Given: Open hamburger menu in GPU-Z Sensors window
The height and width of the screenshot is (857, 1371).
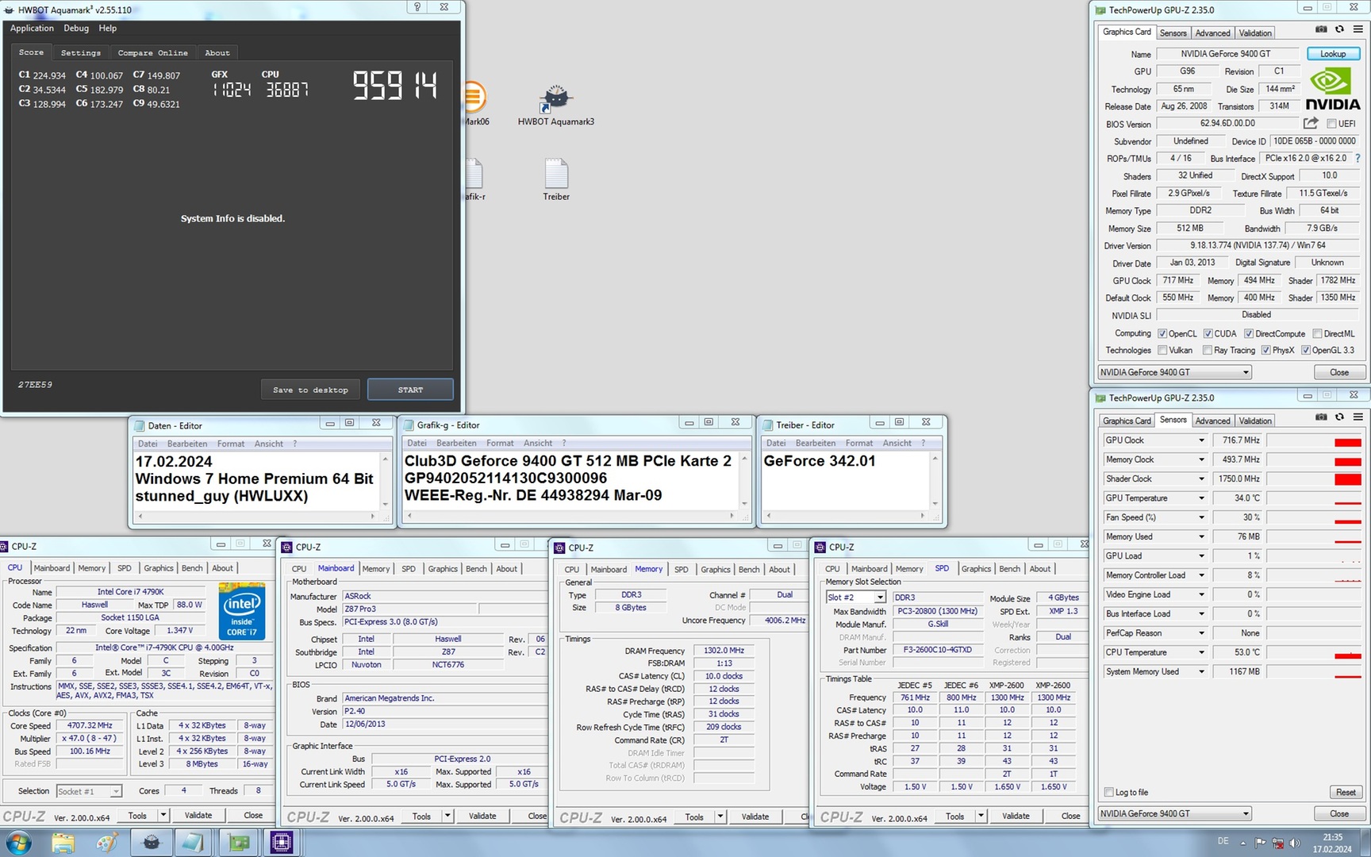Looking at the screenshot, I should 1358,417.
